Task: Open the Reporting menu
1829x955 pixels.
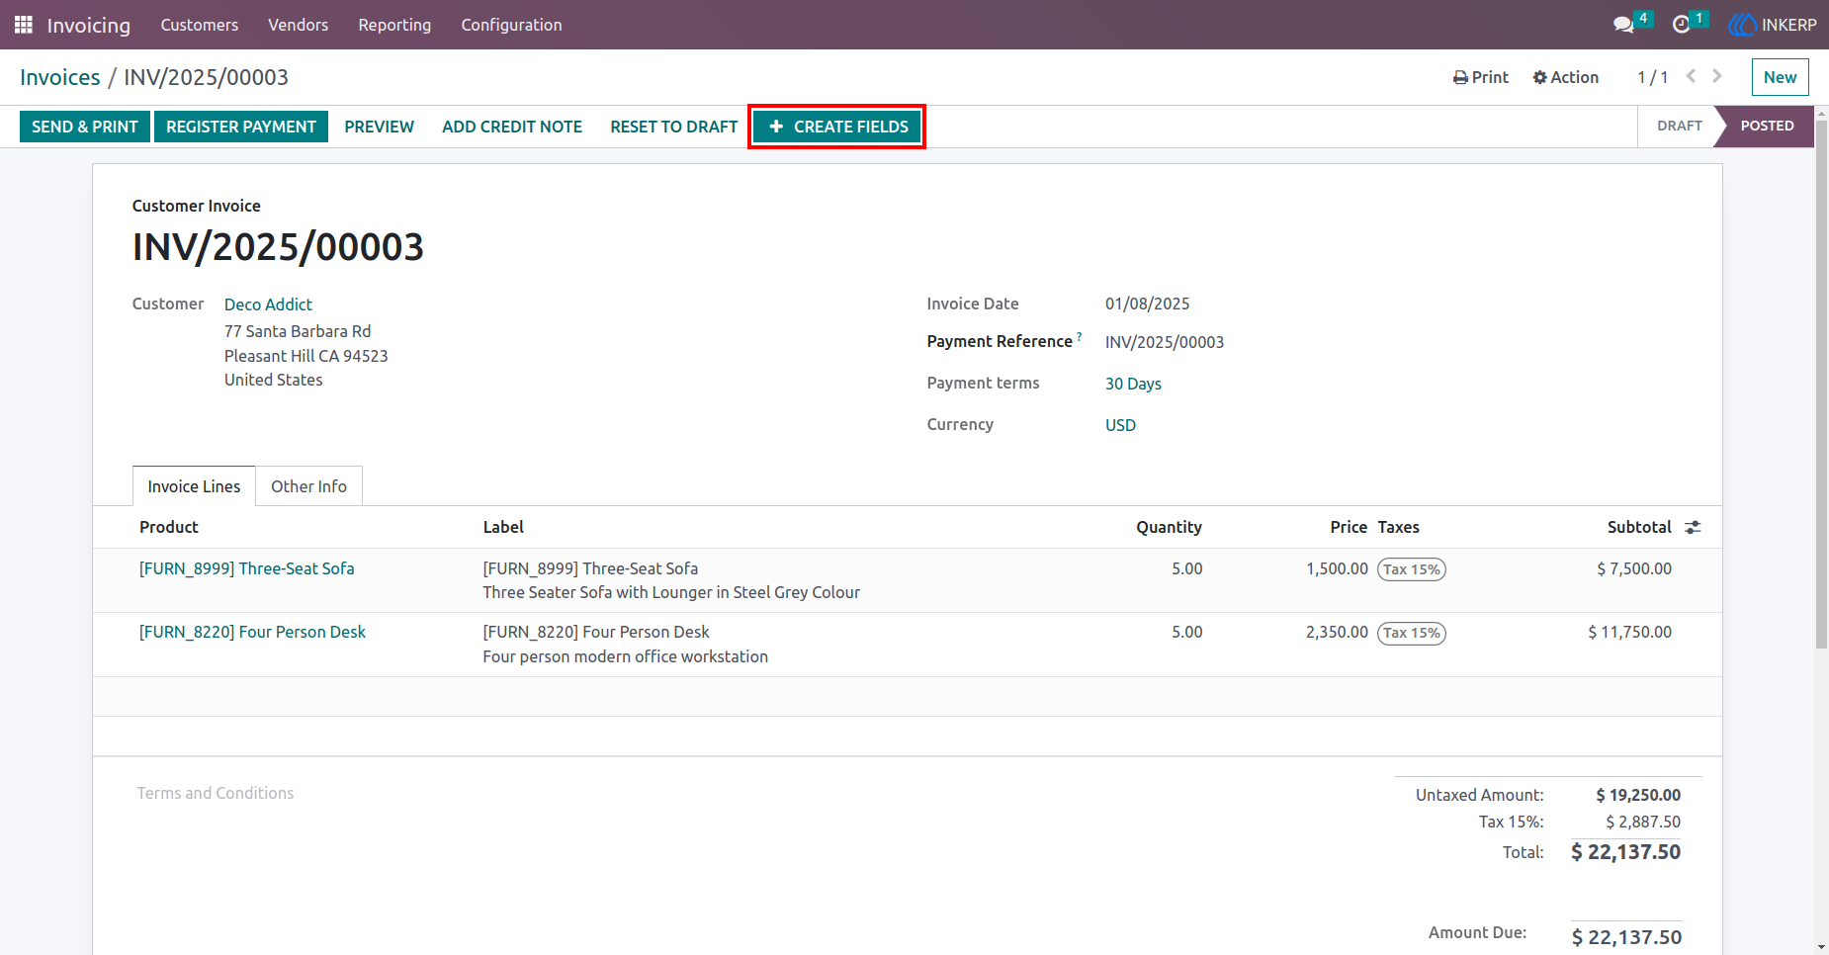Action: pos(394,25)
